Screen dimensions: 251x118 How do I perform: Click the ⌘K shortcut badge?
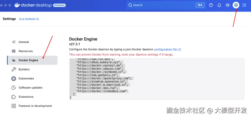point(200,5)
